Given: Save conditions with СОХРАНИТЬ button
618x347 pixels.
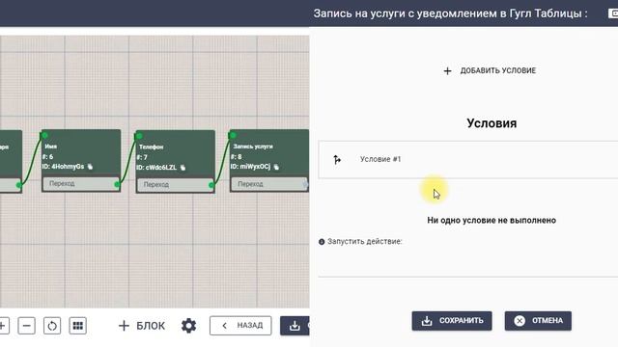Looking at the screenshot, I should coord(452,321).
